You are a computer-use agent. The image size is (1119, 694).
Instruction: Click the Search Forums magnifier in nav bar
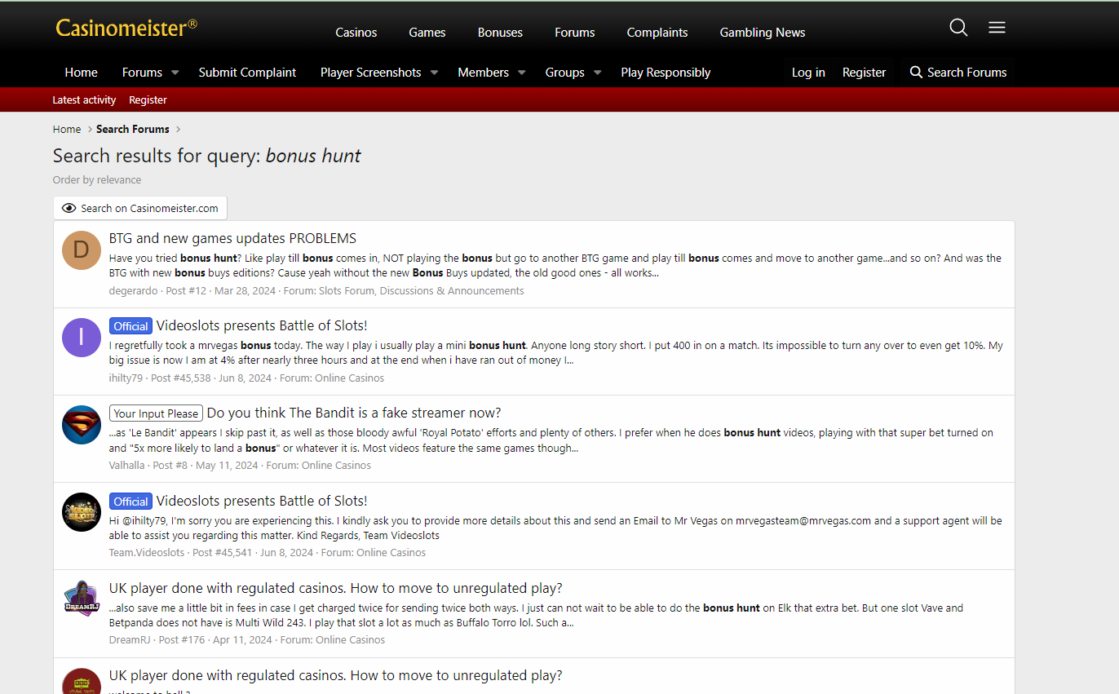click(x=916, y=72)
